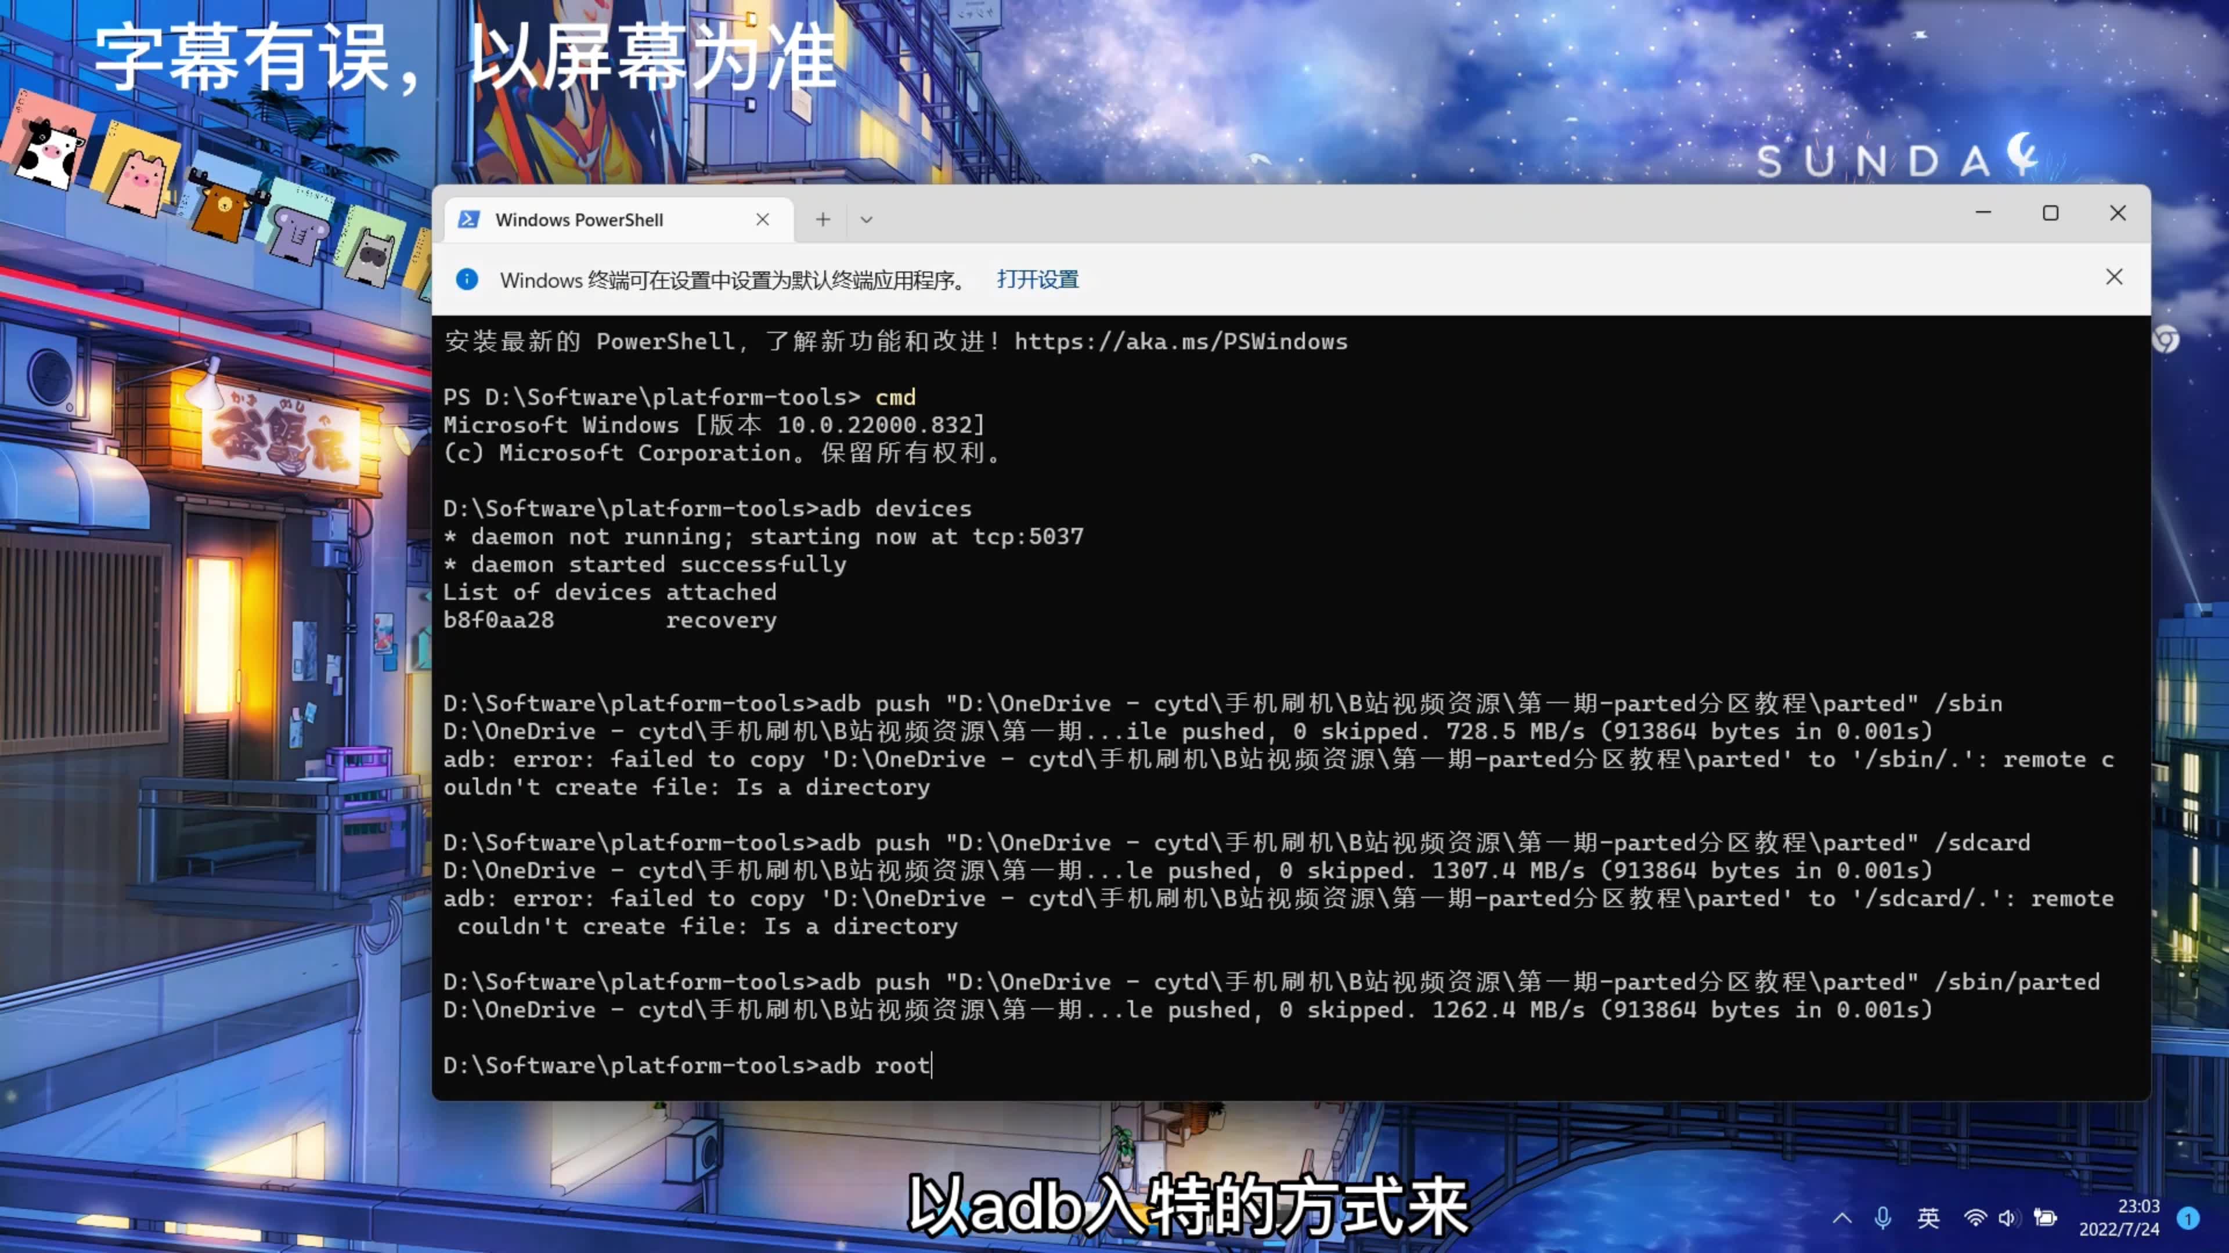Open volume speaker tray icon
The width and height of the screenshot is (2229, 1253).
pyautogui.click(x=2007, y=1218)
